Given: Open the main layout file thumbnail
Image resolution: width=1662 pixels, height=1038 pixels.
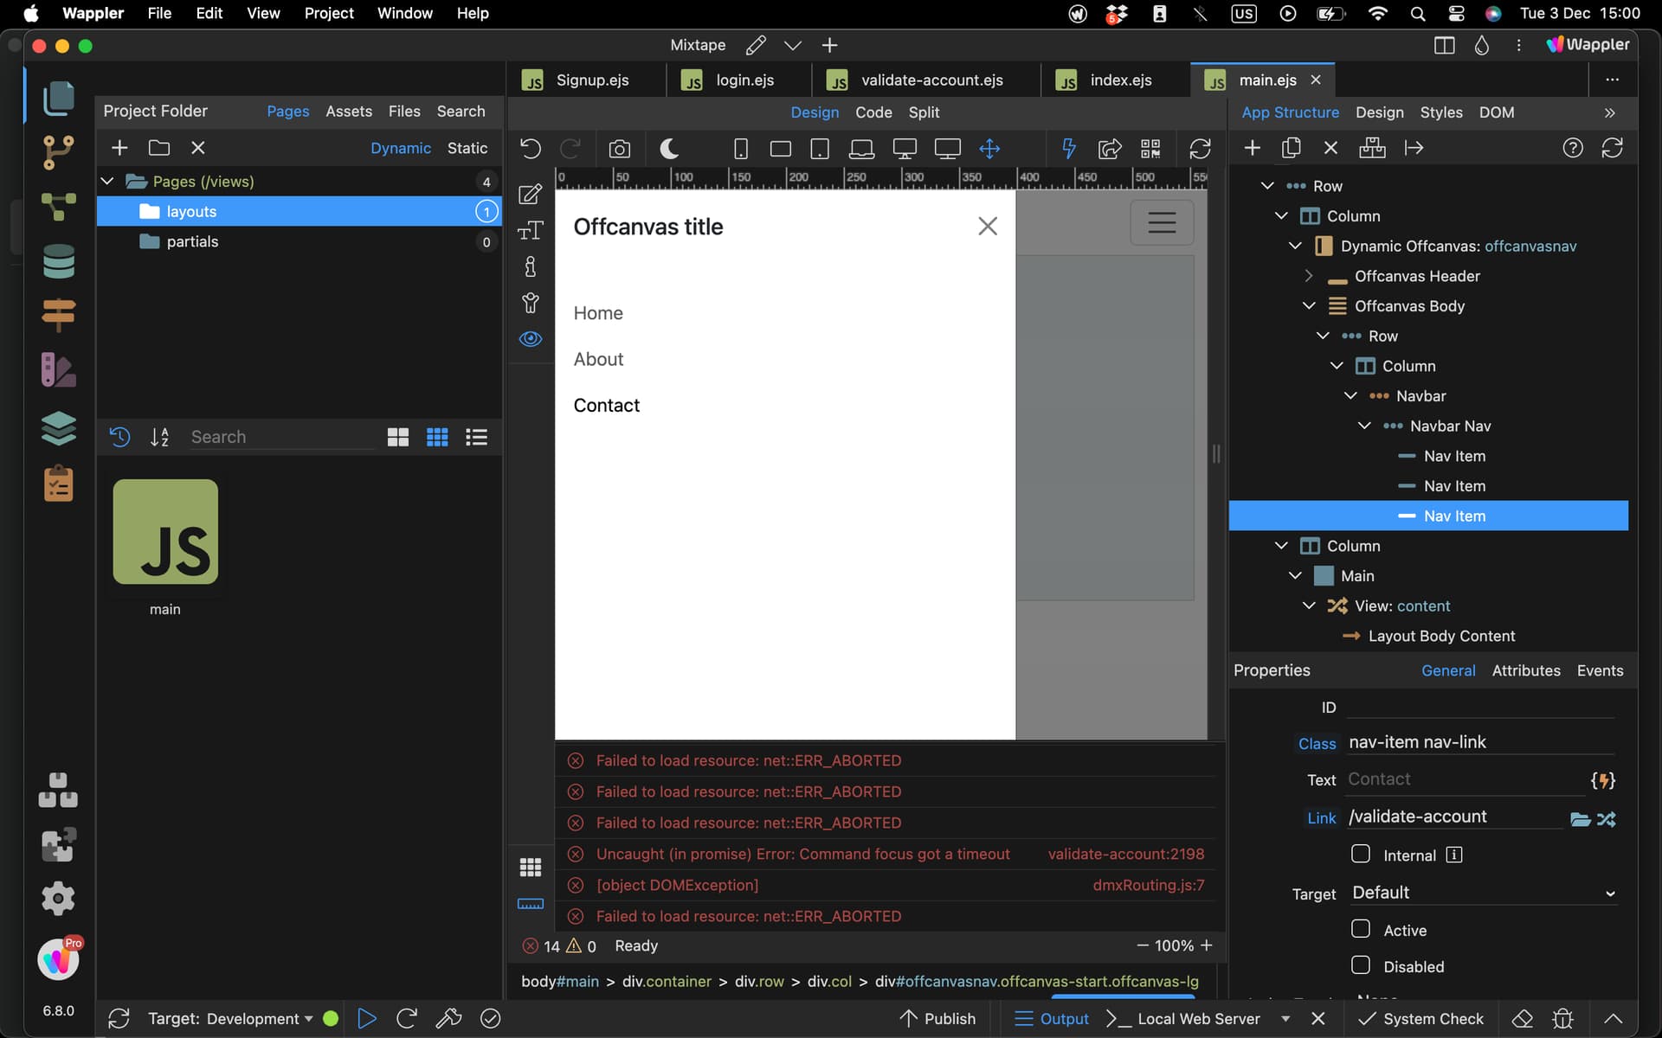Looking at the screenshot, I should [x=165, y=532].
